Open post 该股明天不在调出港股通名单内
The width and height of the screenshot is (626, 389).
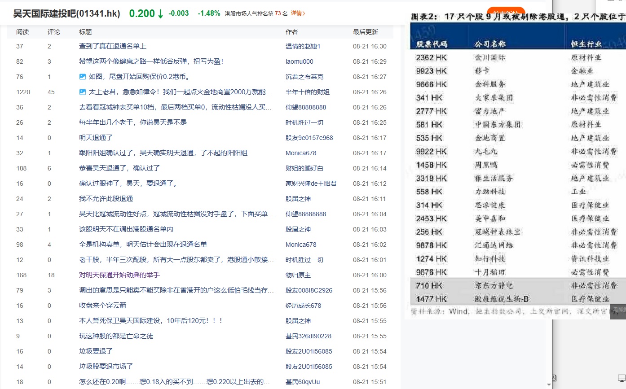point(126,229)
